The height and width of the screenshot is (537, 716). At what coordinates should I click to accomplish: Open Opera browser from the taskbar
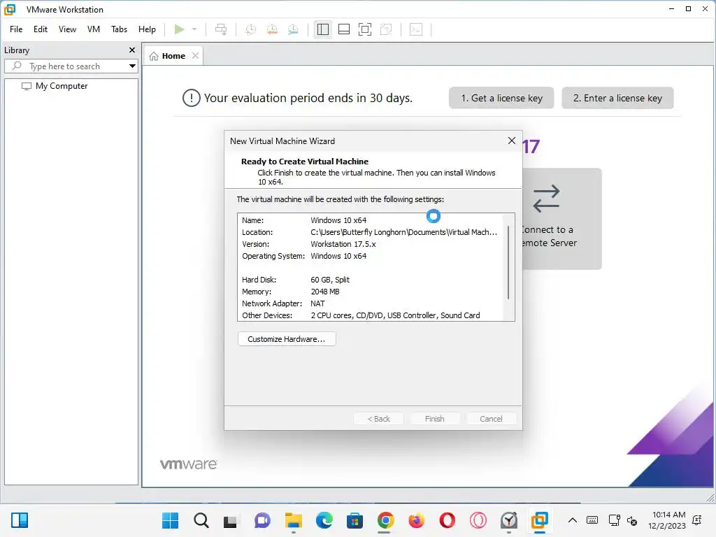pyautogui.click(x=447, y=520)
